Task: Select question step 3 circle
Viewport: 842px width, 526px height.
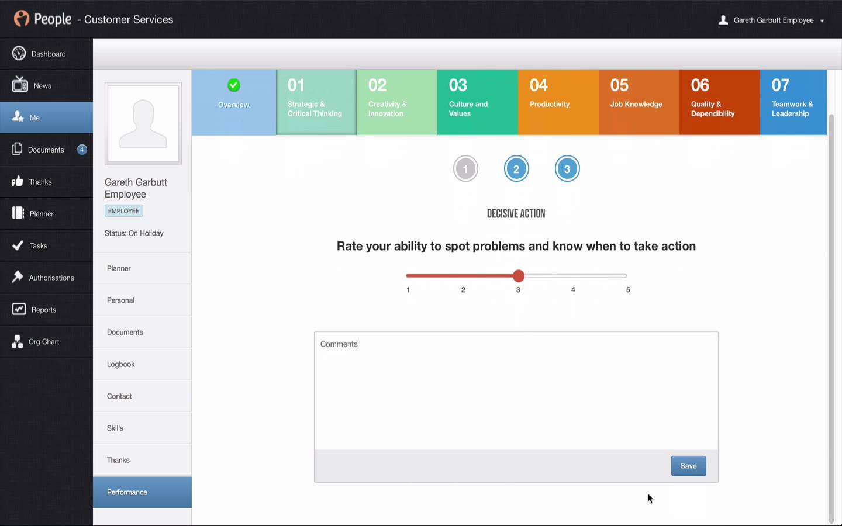Action: [x=567, y=169]
